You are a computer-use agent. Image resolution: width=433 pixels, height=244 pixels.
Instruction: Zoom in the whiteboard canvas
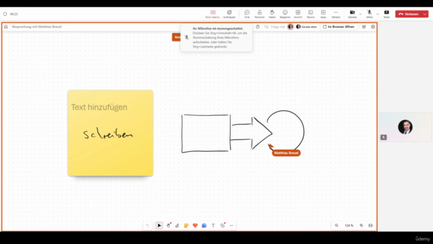point(361,226)
